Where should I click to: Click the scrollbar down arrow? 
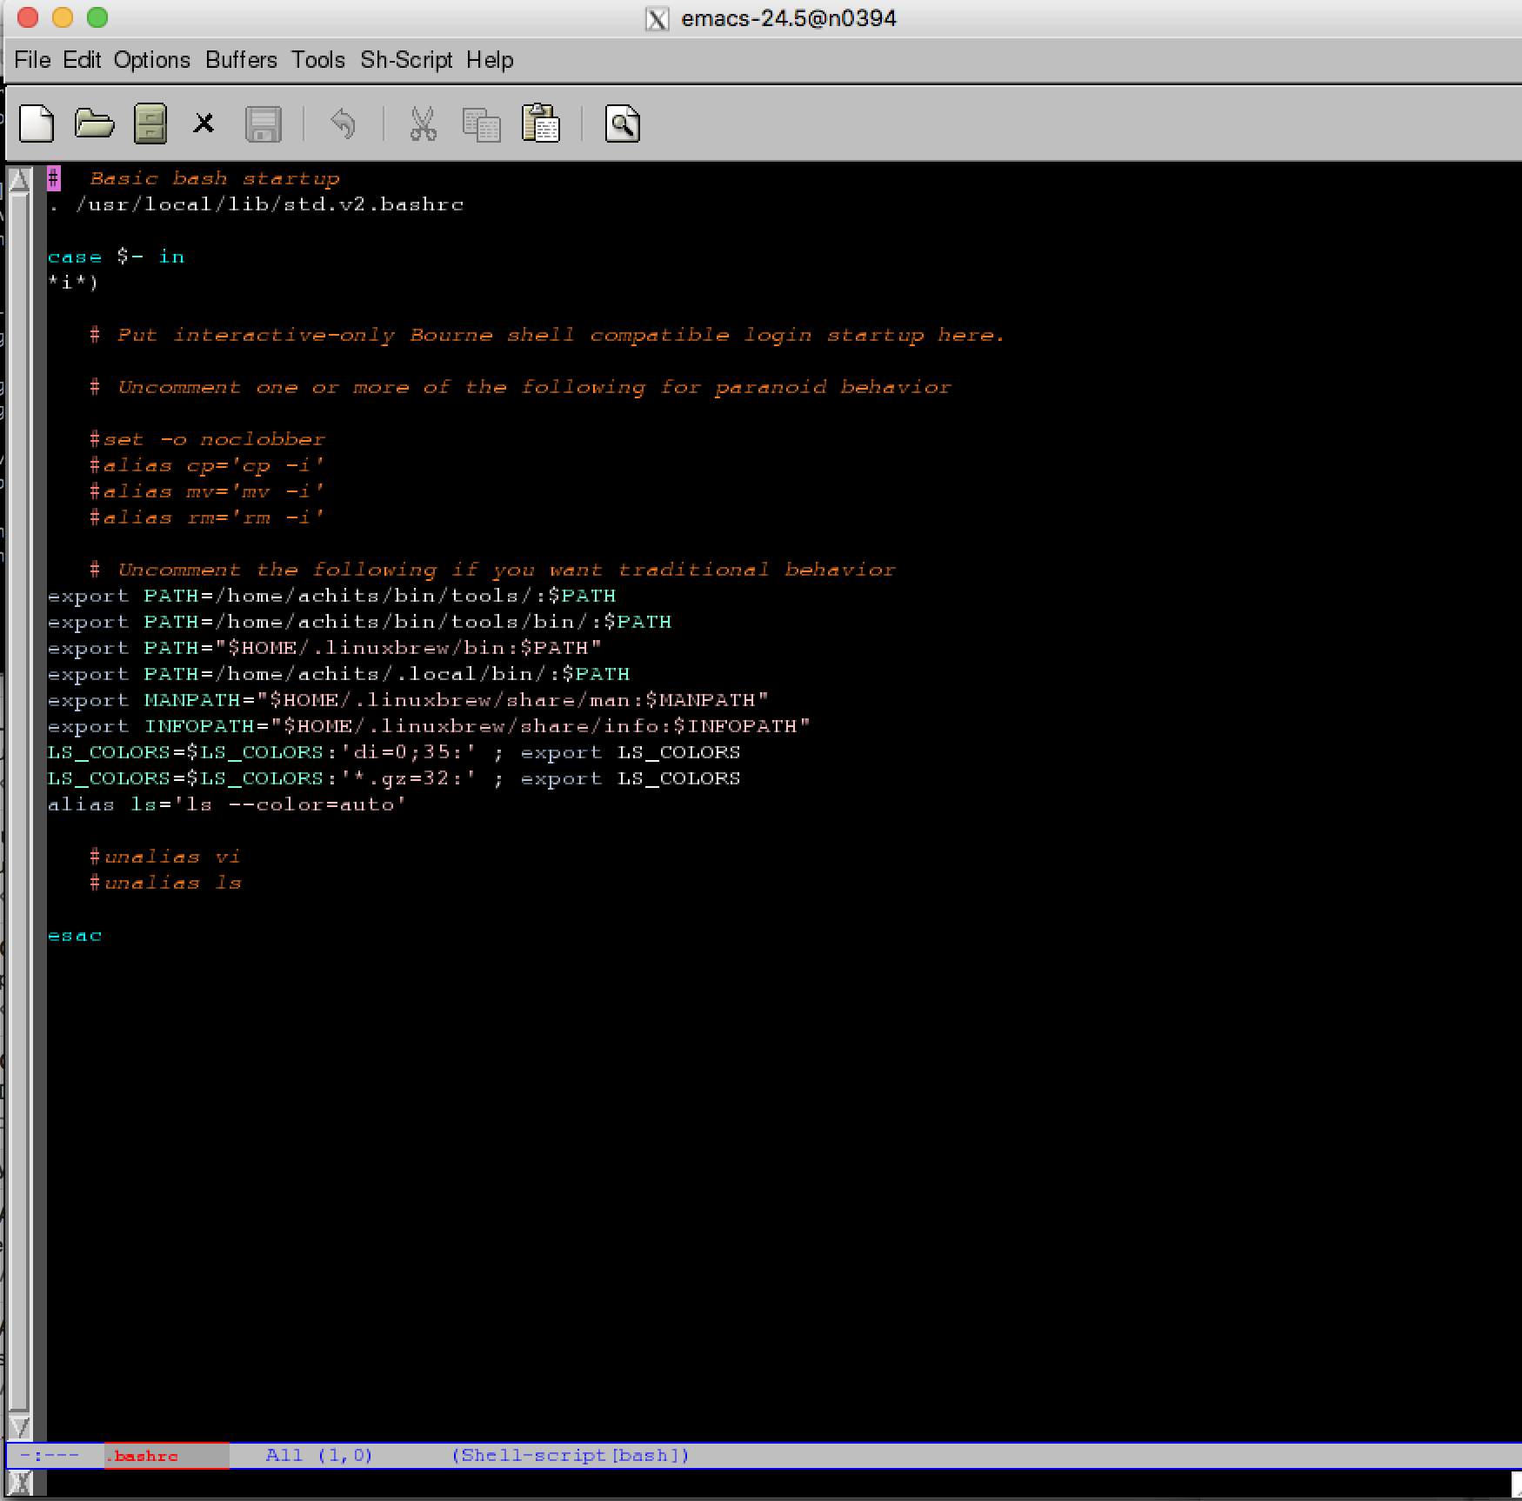pyautogui.click(x=20, y=1427)
